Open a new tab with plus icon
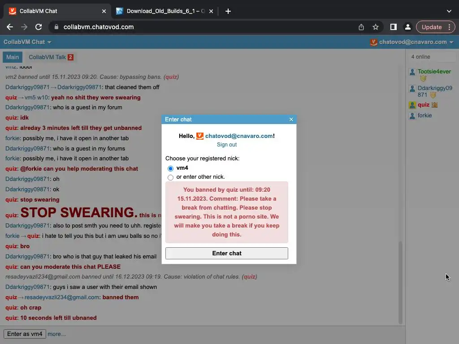This screenshot has height=344, width=459. pyautogui.click(x=228, y=11)
